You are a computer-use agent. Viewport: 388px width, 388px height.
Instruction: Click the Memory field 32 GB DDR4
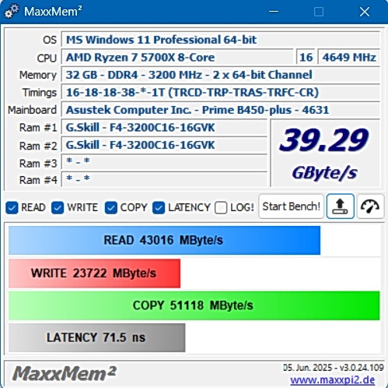[221, 75]
